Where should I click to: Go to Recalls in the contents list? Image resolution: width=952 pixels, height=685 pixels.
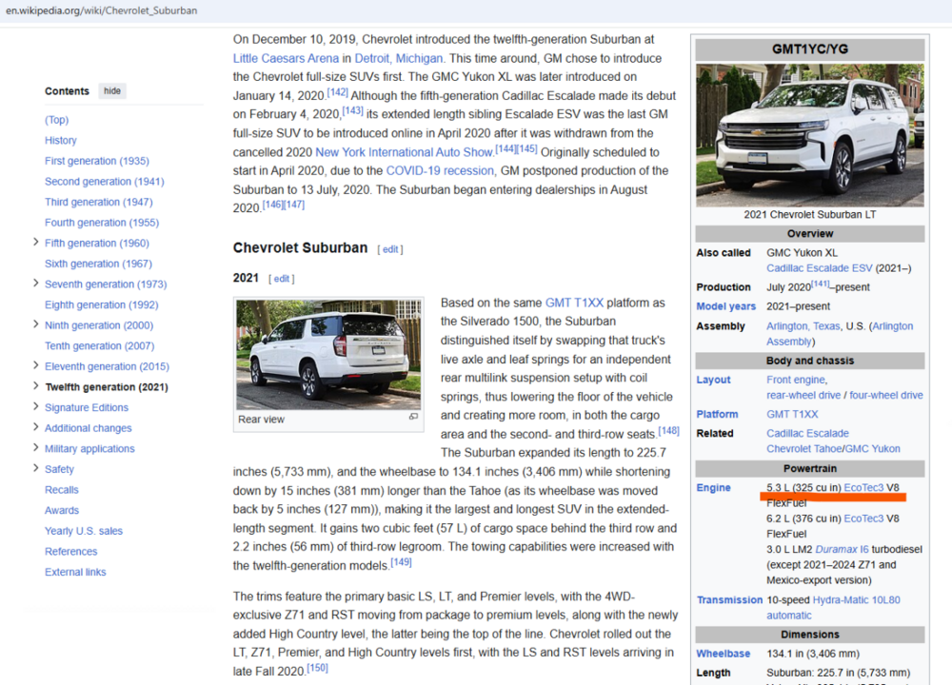coord(62,490)
